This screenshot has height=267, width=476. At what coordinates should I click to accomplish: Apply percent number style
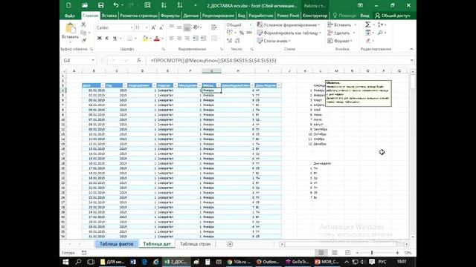click(x=241, y=33)
